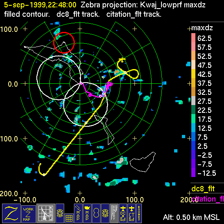The image size is (224, 224).
Task: Select the KWAJ grid map icon
Action: [46, 213]
